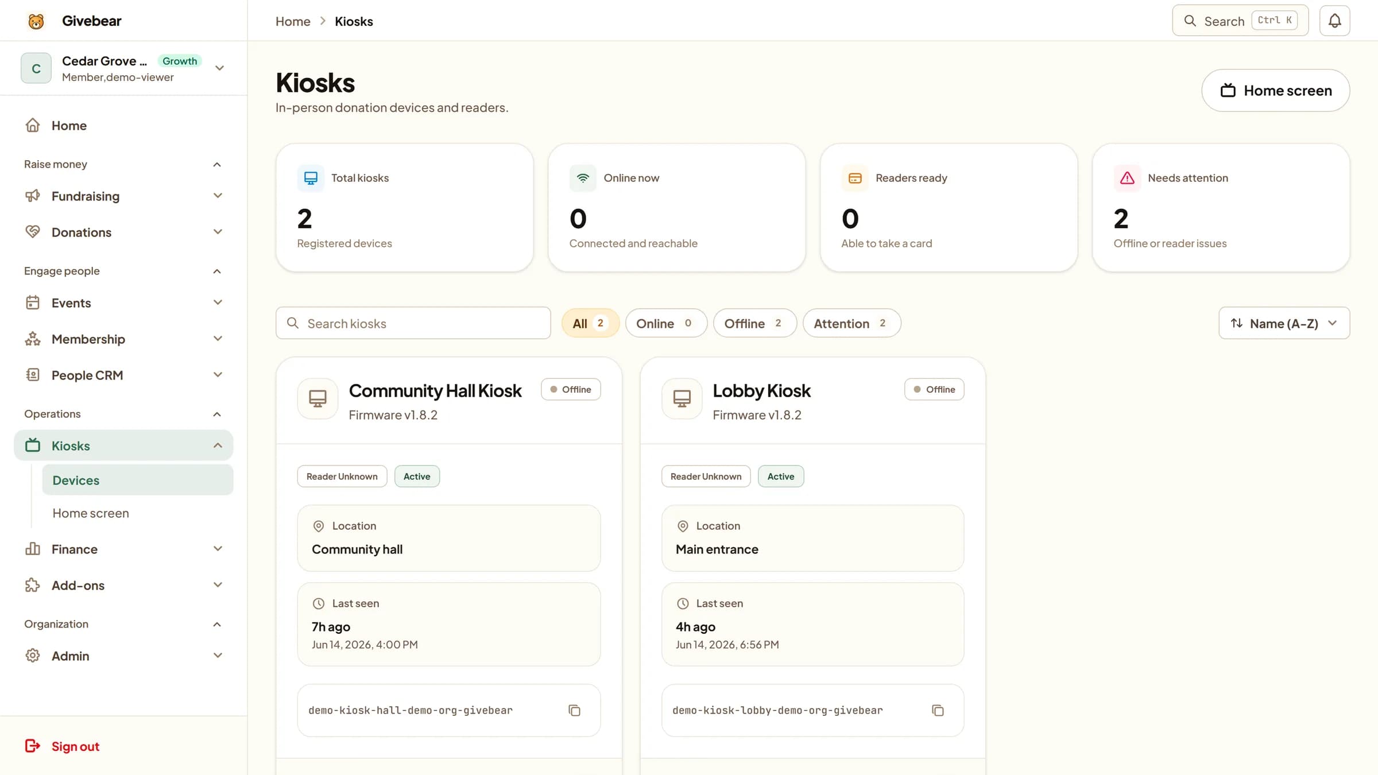Click into the Search kiosks field
This screenshot has width=1378, height=775.
tap(413, 323)
